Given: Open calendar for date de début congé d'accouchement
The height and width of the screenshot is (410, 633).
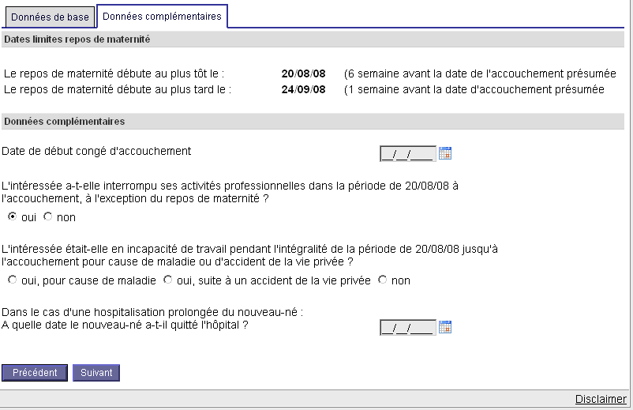Looking at the screenshot, I should (x=445, y=153).
